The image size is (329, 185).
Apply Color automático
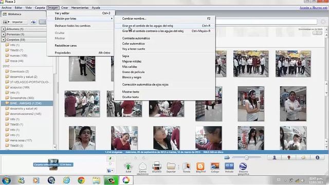[165, 44]
